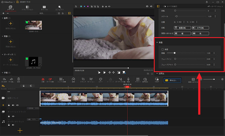Click the 検索 search field in media panel
The width and height of the screenshot is (225, 136).
(x=47, y=13)
